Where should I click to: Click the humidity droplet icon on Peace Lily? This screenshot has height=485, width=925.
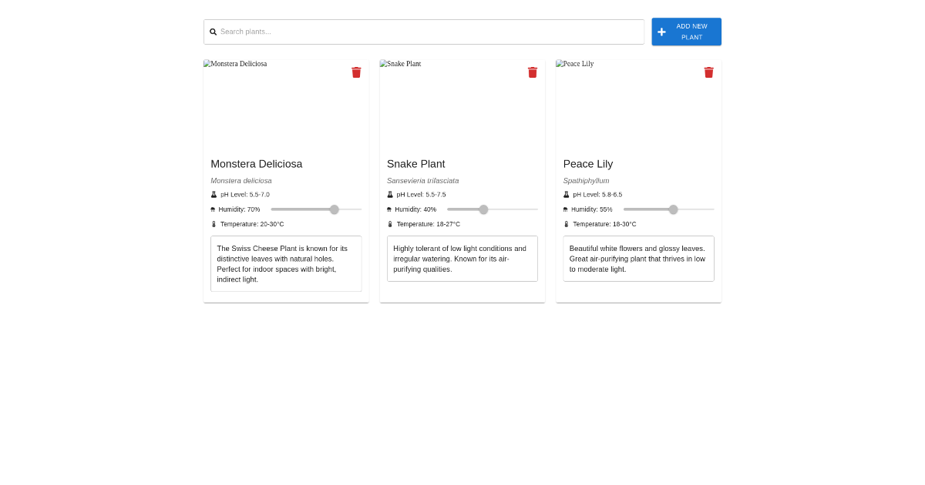[565, 209]
